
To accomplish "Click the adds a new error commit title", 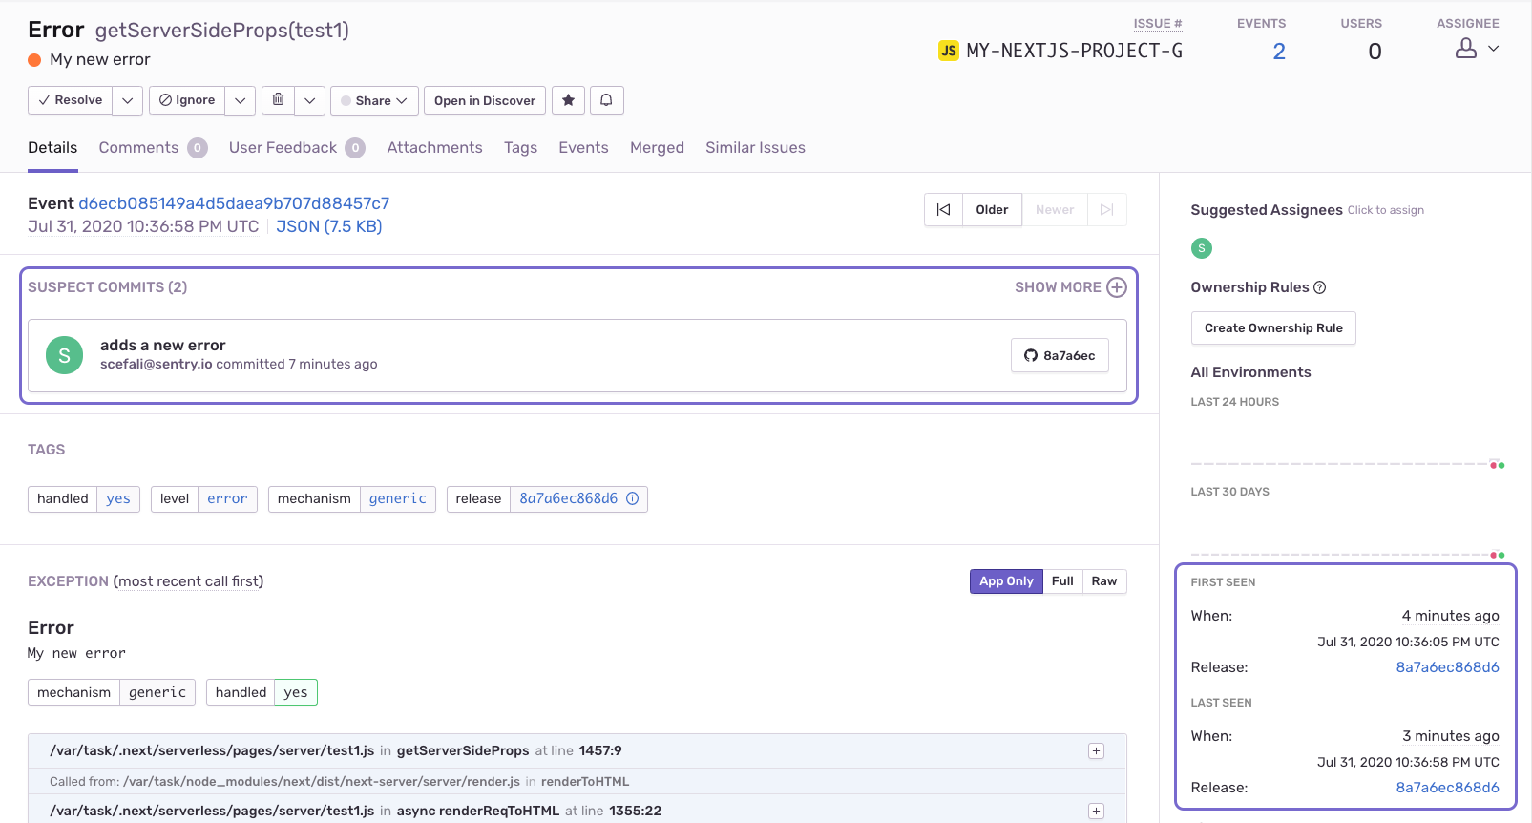I will coord(163,346).
